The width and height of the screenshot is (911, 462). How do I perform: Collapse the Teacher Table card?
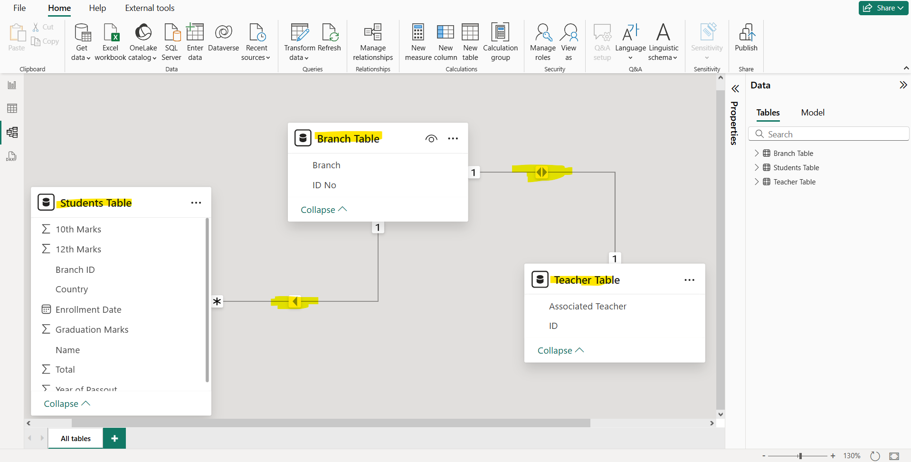(x=560, y=350)
